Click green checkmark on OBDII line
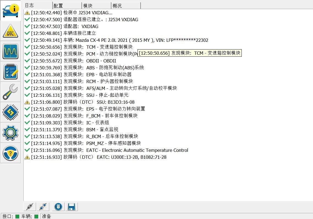 [x=27, y=61]
